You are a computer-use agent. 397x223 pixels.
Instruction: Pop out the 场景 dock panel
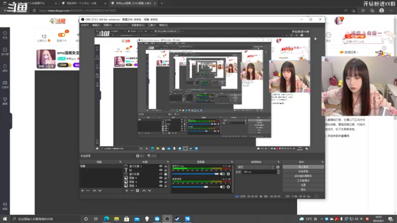[120, 162]
